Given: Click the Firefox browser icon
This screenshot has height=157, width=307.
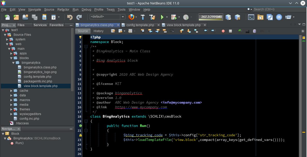Looking at the screenshot, I should 131,17.
